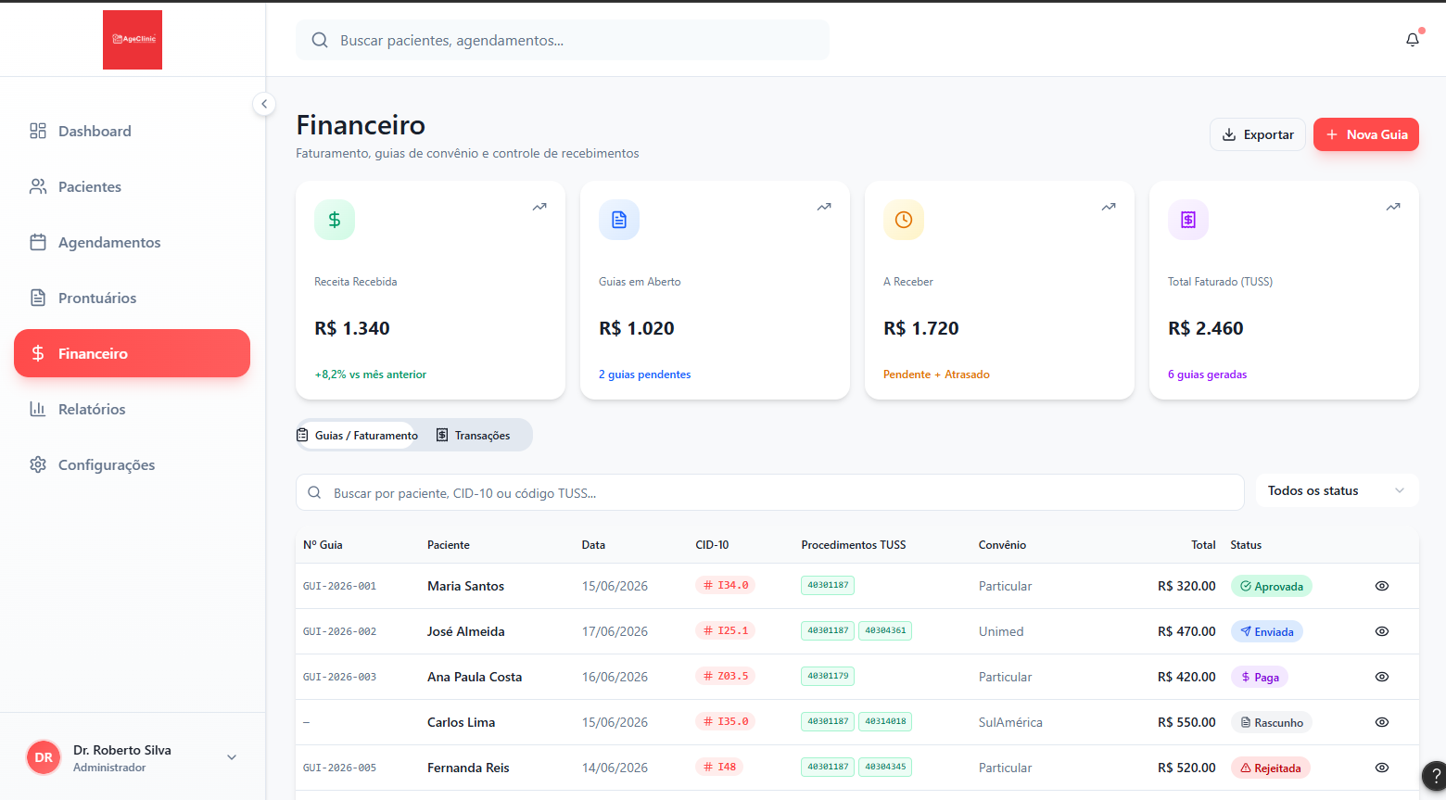Click the SulAmérica convênio cell
This screenshot has width=1446, height=800.
click(1010, 722)
